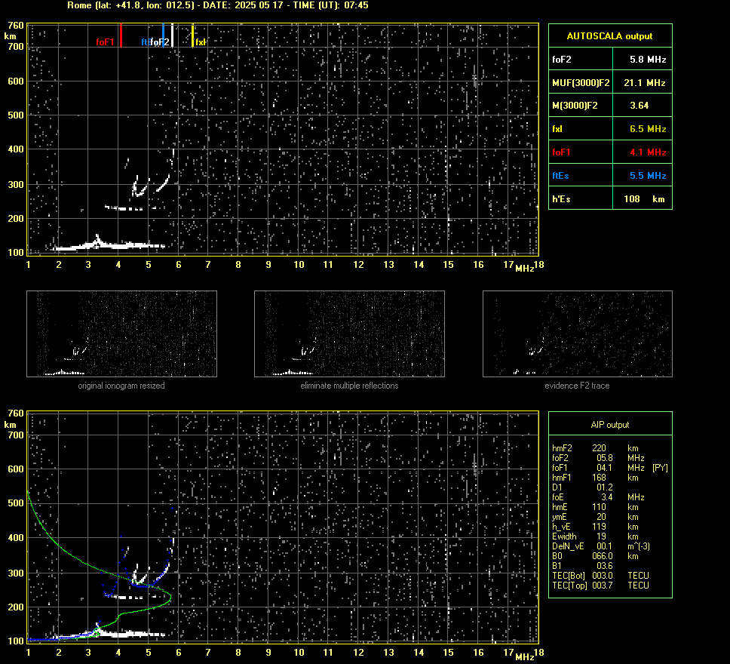Select TEC[Bot] 003.0 TECU row
This screenshot has height=664, width=730.
point(600,575)
